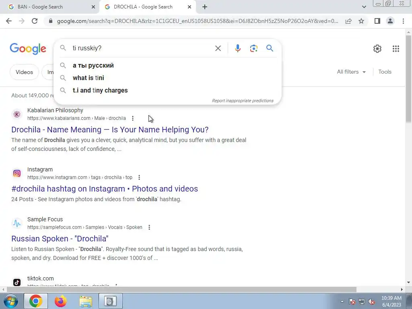This screenshot has height=309, width=412.
Task: Open Windows Explorer from the taskbar
Action: pos(86,301)
